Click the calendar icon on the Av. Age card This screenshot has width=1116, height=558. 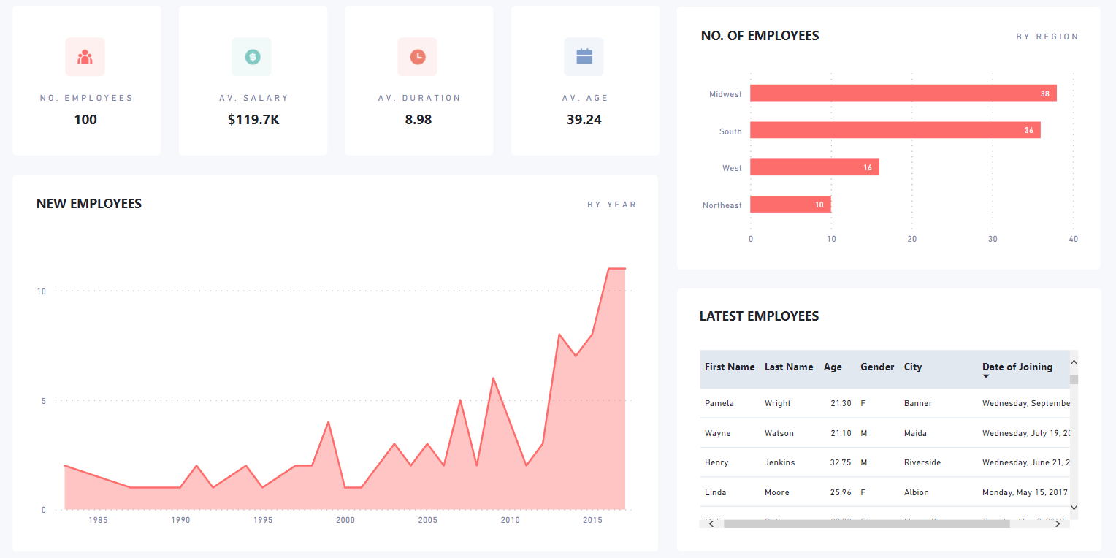[584, 56]
